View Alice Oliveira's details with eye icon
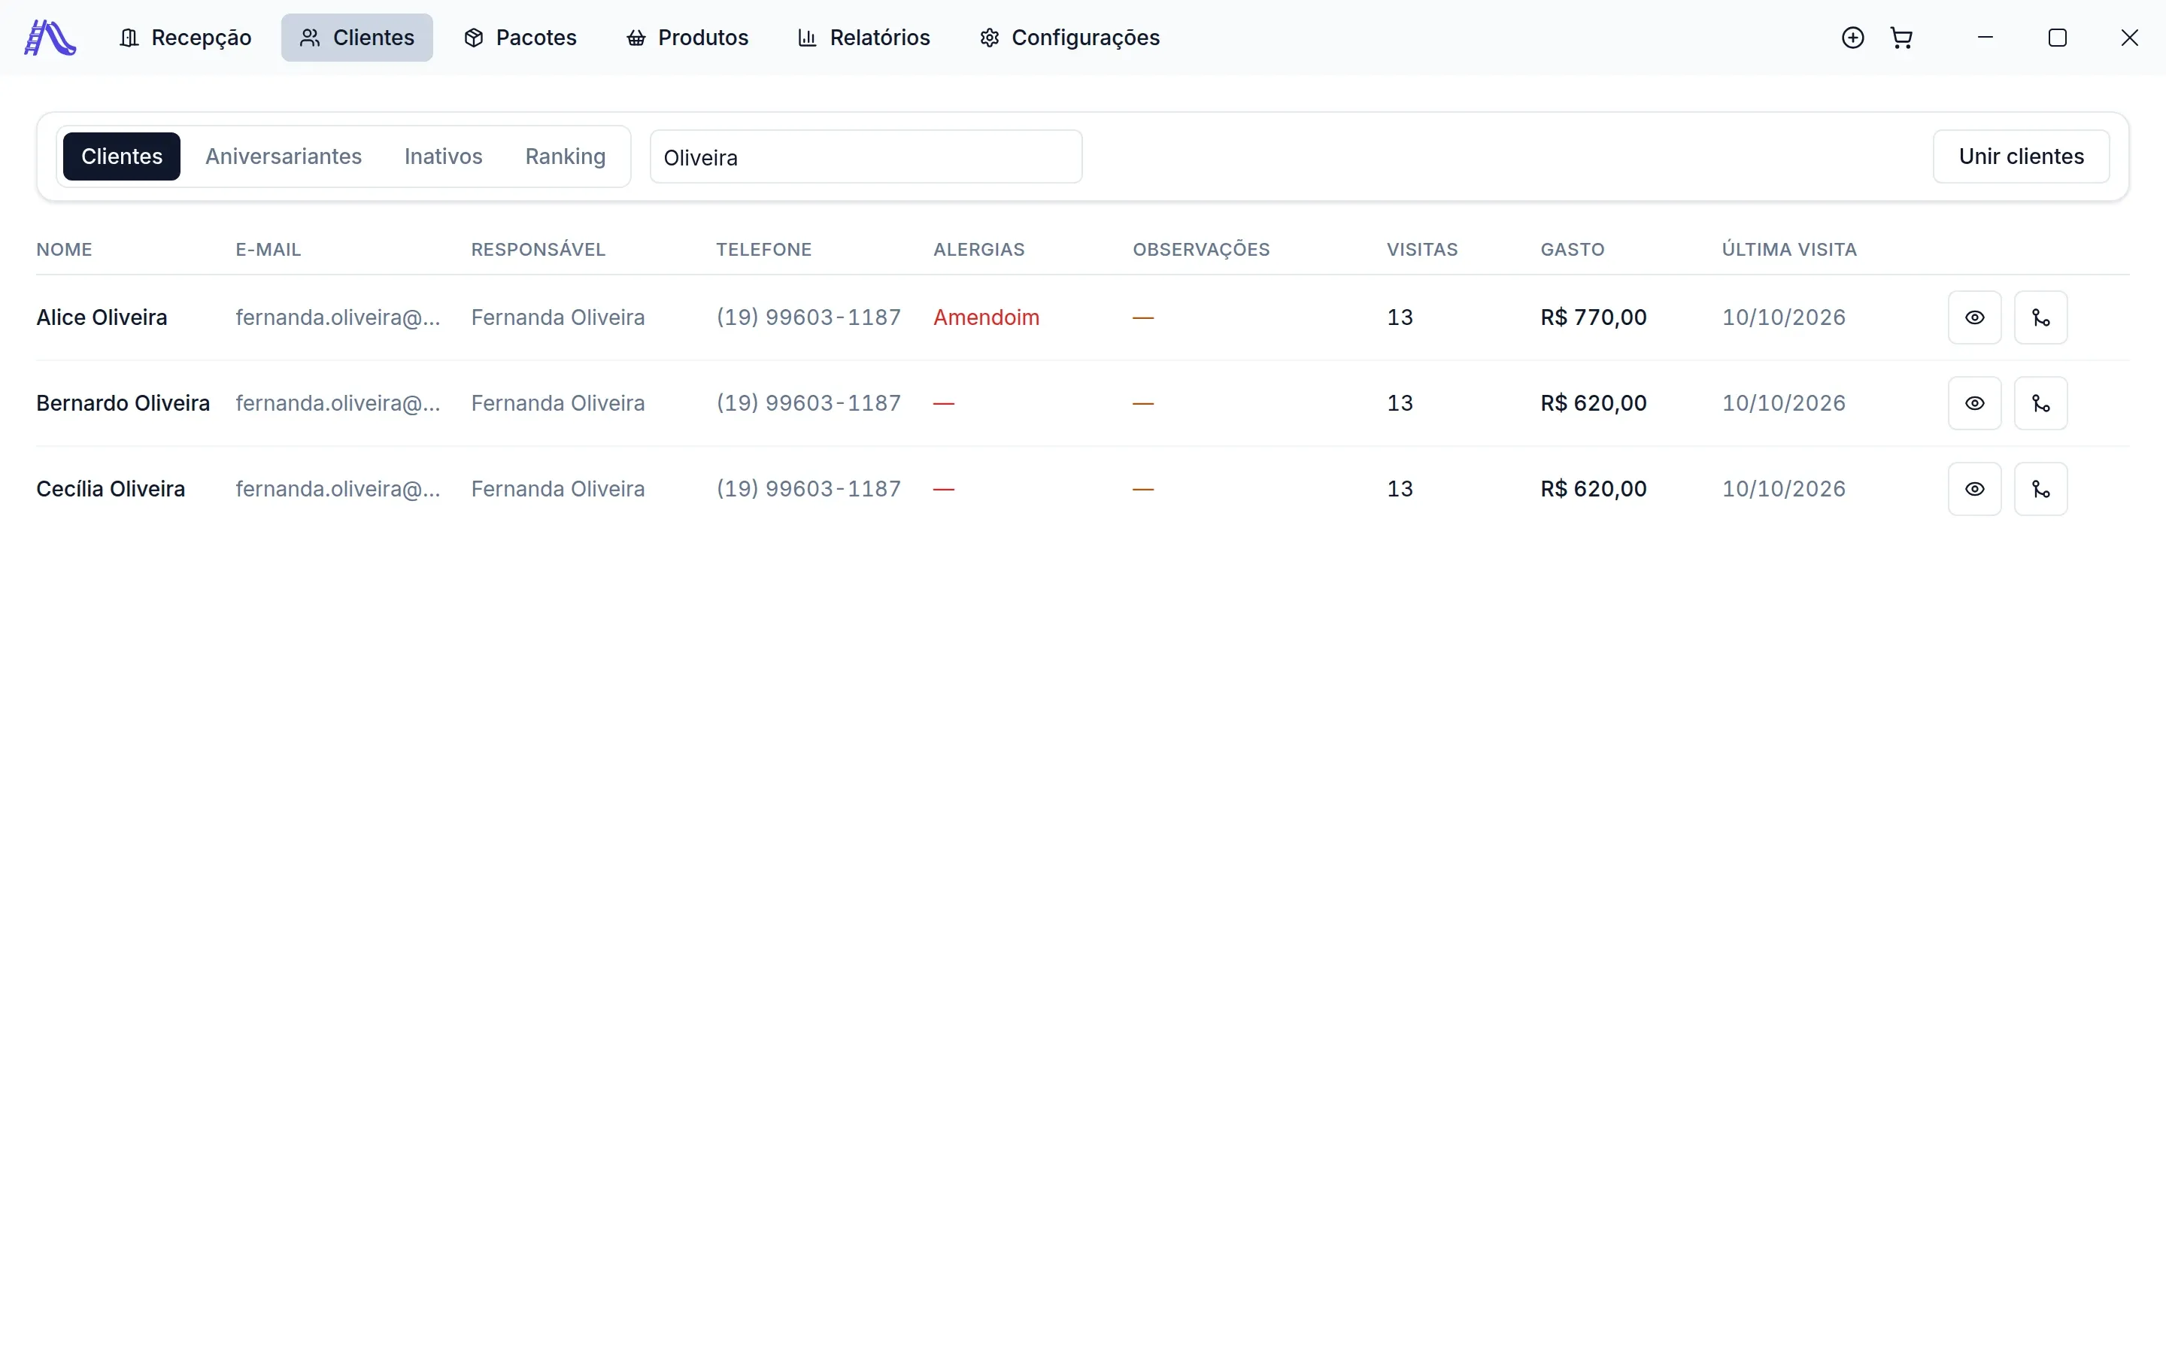2166x1354 pixels. point(1974,317)
